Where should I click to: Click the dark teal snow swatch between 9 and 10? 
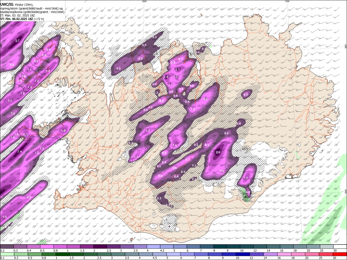click(x=233, y=247)
